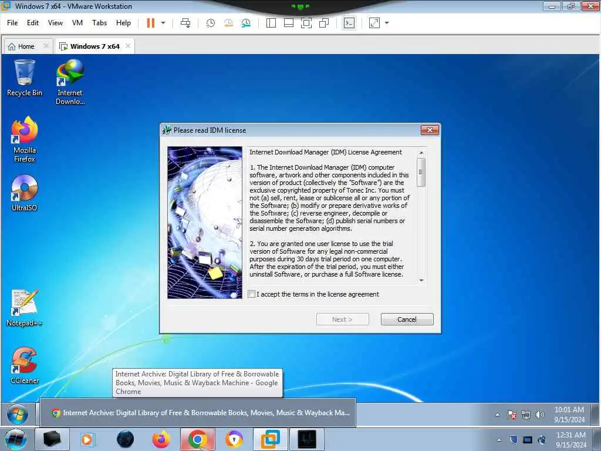Click Send Ctrl+Alt+Del toolbar icon
This screenshot has height=451, width=601.
185,23
